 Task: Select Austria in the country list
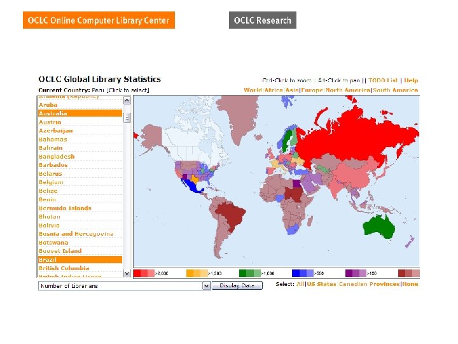[80, 122]
